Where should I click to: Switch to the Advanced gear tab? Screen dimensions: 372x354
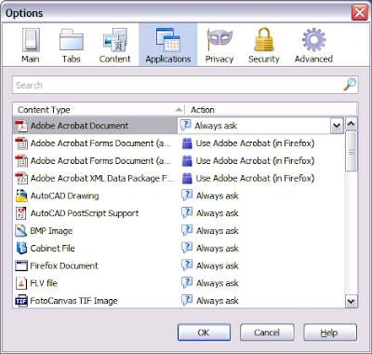[313, 45]
